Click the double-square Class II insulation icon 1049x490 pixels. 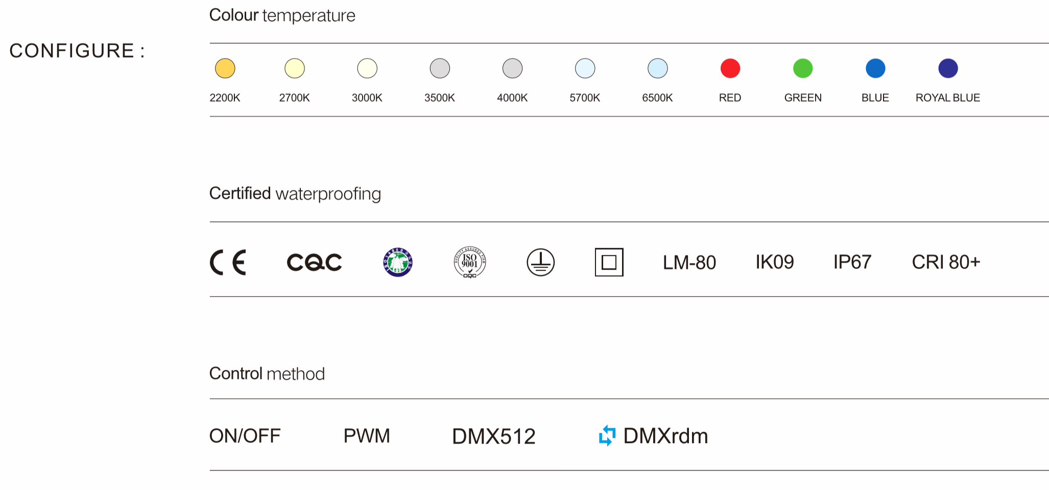[x=609, y=263]
